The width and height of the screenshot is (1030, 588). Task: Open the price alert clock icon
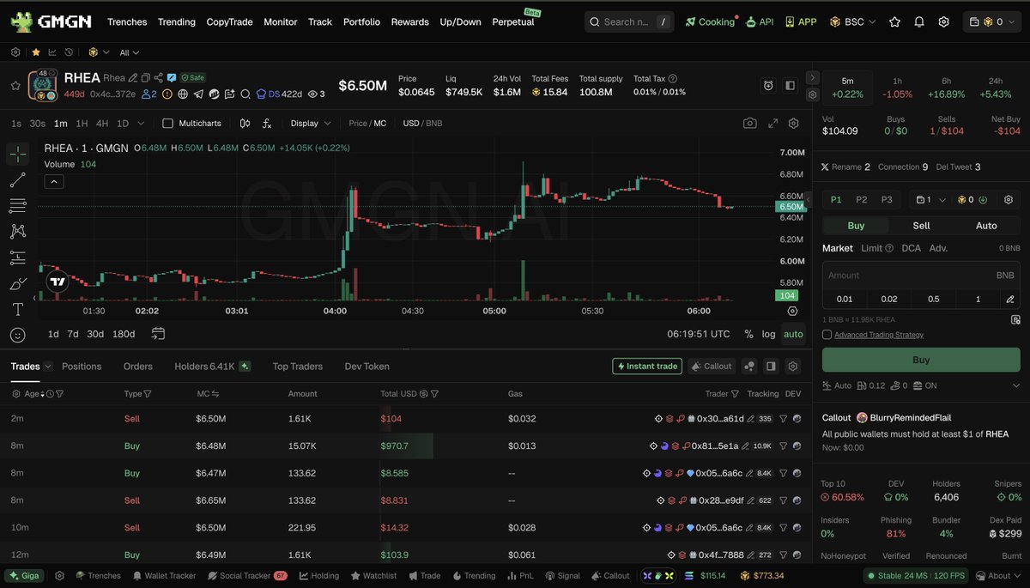coord(768,86)
